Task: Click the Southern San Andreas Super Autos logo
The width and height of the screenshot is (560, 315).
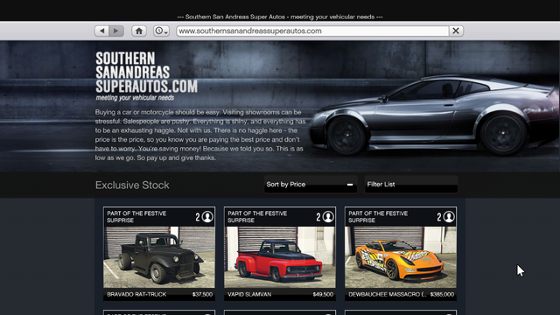Action: tap(146, 73)
